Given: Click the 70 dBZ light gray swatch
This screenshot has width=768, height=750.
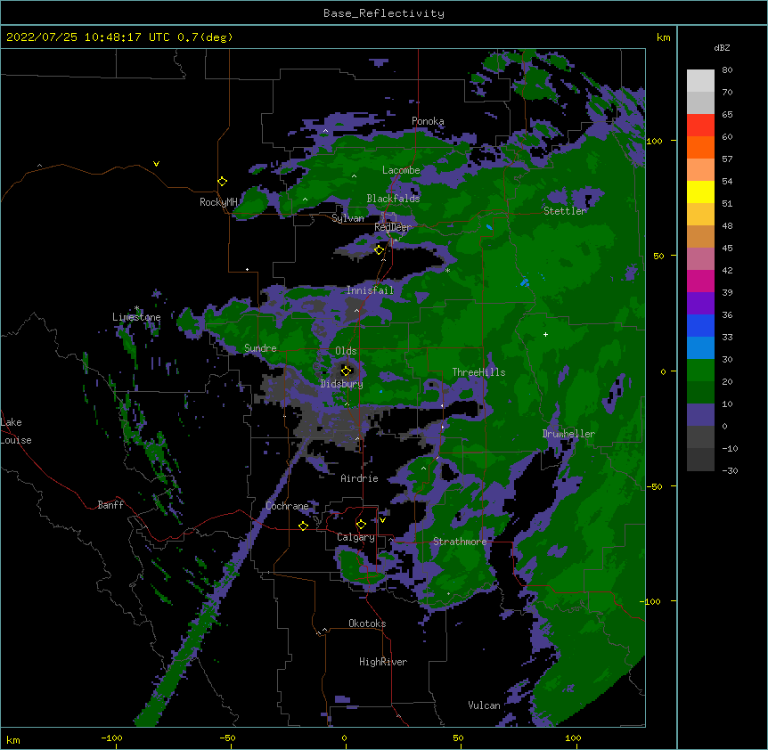Looking at the screenshot, I should (x=700, y=81).
